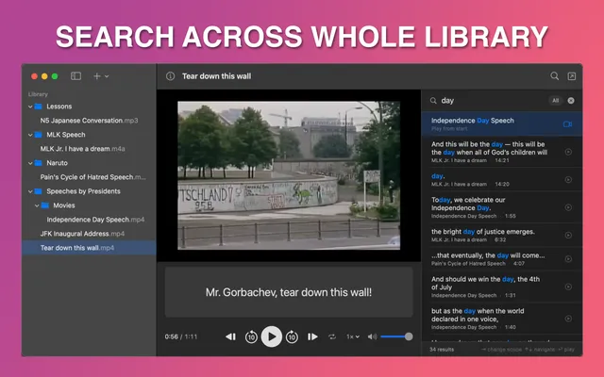
Task: Play the that eventually, the day will come result
Action: [x=568, y=259]
